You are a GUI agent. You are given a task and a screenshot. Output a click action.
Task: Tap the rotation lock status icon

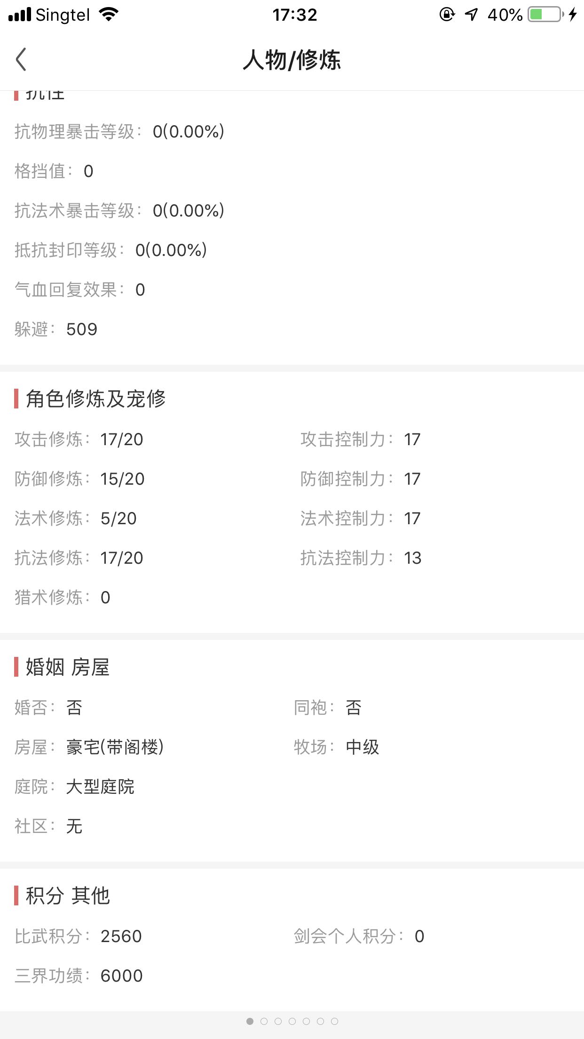point(447,15)
